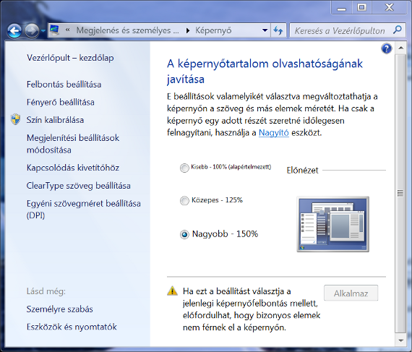Close the Képernyő window
412x352 pixels.
pos(390,8)
